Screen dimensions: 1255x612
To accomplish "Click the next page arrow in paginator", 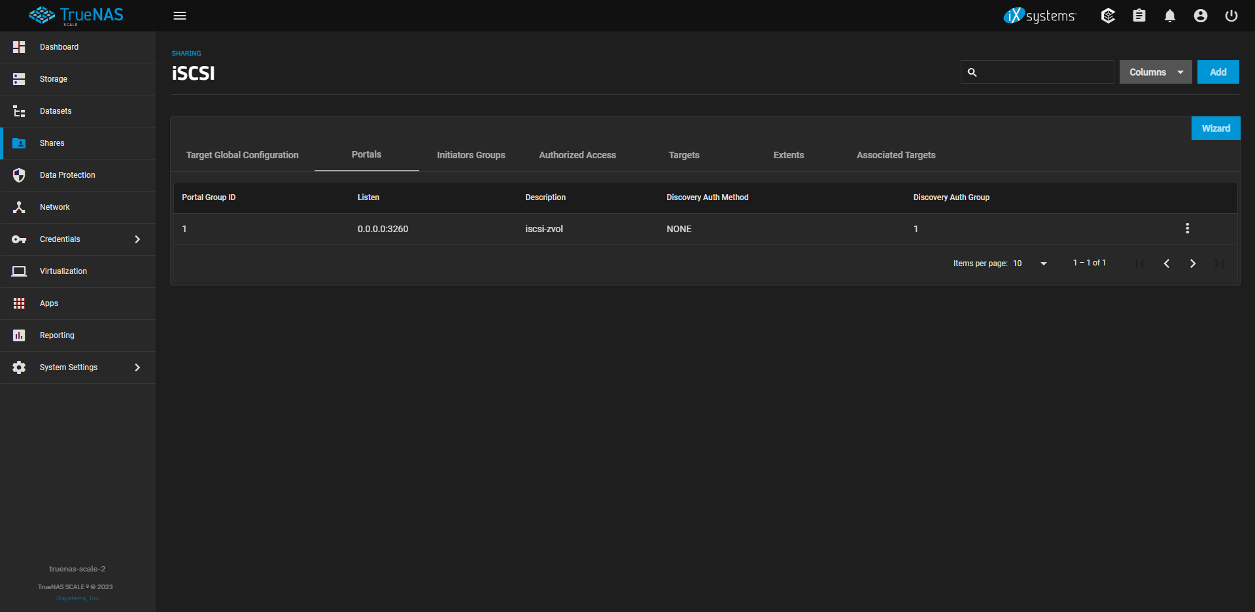I will (1192, 263).
